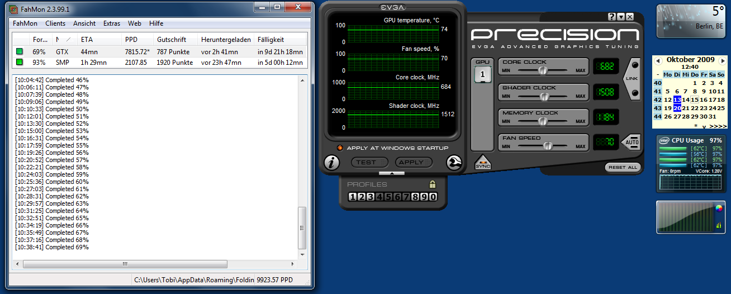Click the log horizontal scrollbar thumb

(x=125, y=264)
